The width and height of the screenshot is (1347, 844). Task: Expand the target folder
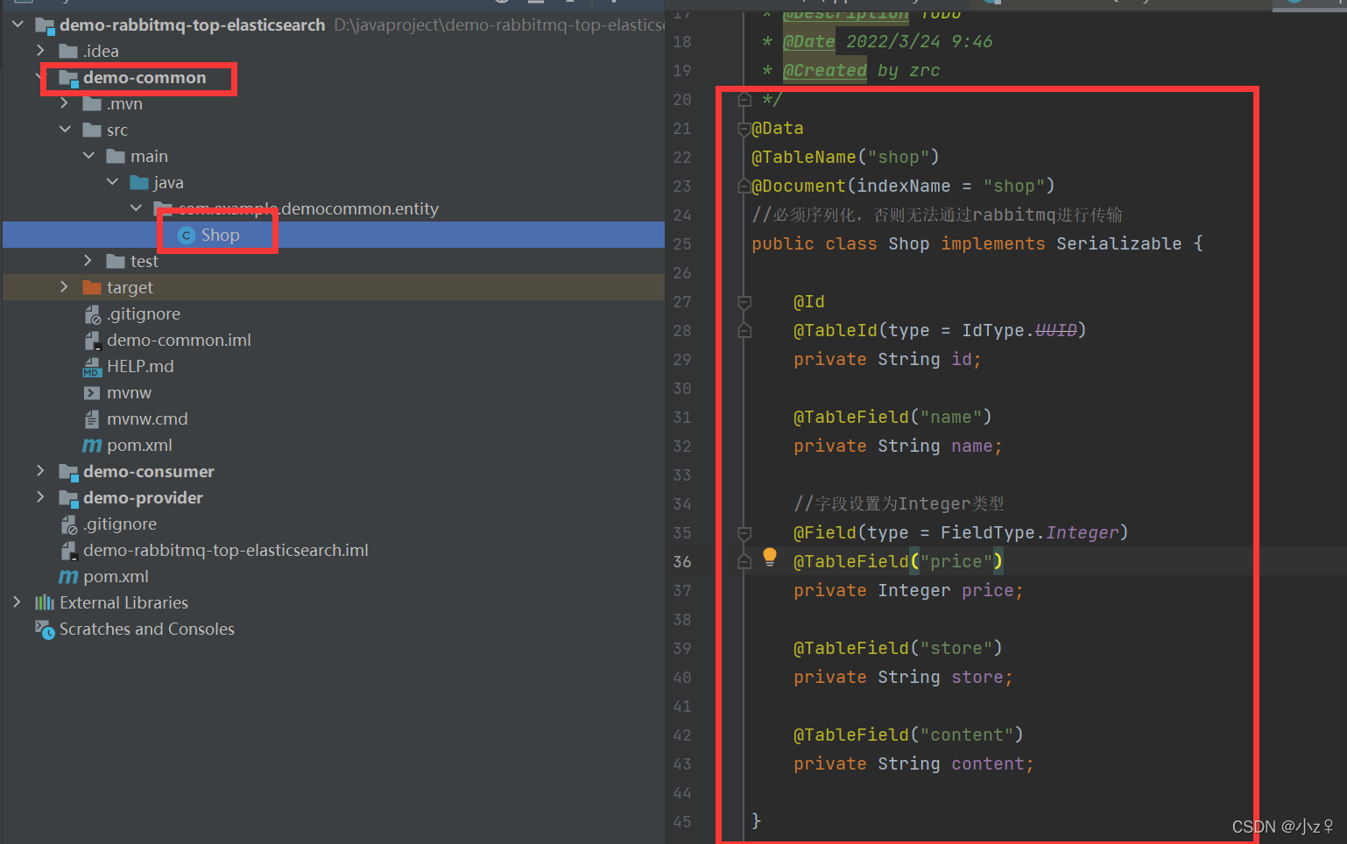point(64,287)
